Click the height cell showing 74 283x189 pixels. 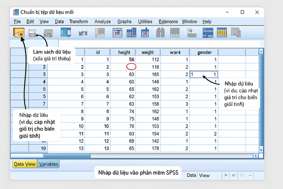click(123, 112)
